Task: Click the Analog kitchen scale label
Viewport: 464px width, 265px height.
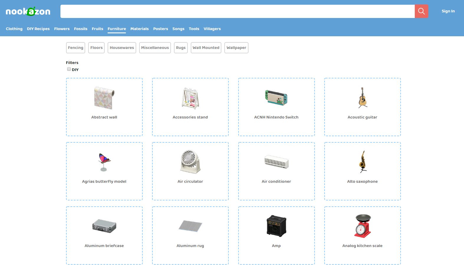Action: coord(362,246)
